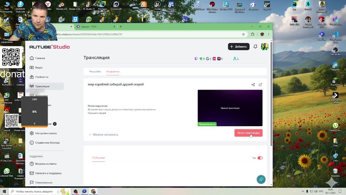The image size is (346, 195).
Task: Click the share stream icon
Action: (253, 85)
